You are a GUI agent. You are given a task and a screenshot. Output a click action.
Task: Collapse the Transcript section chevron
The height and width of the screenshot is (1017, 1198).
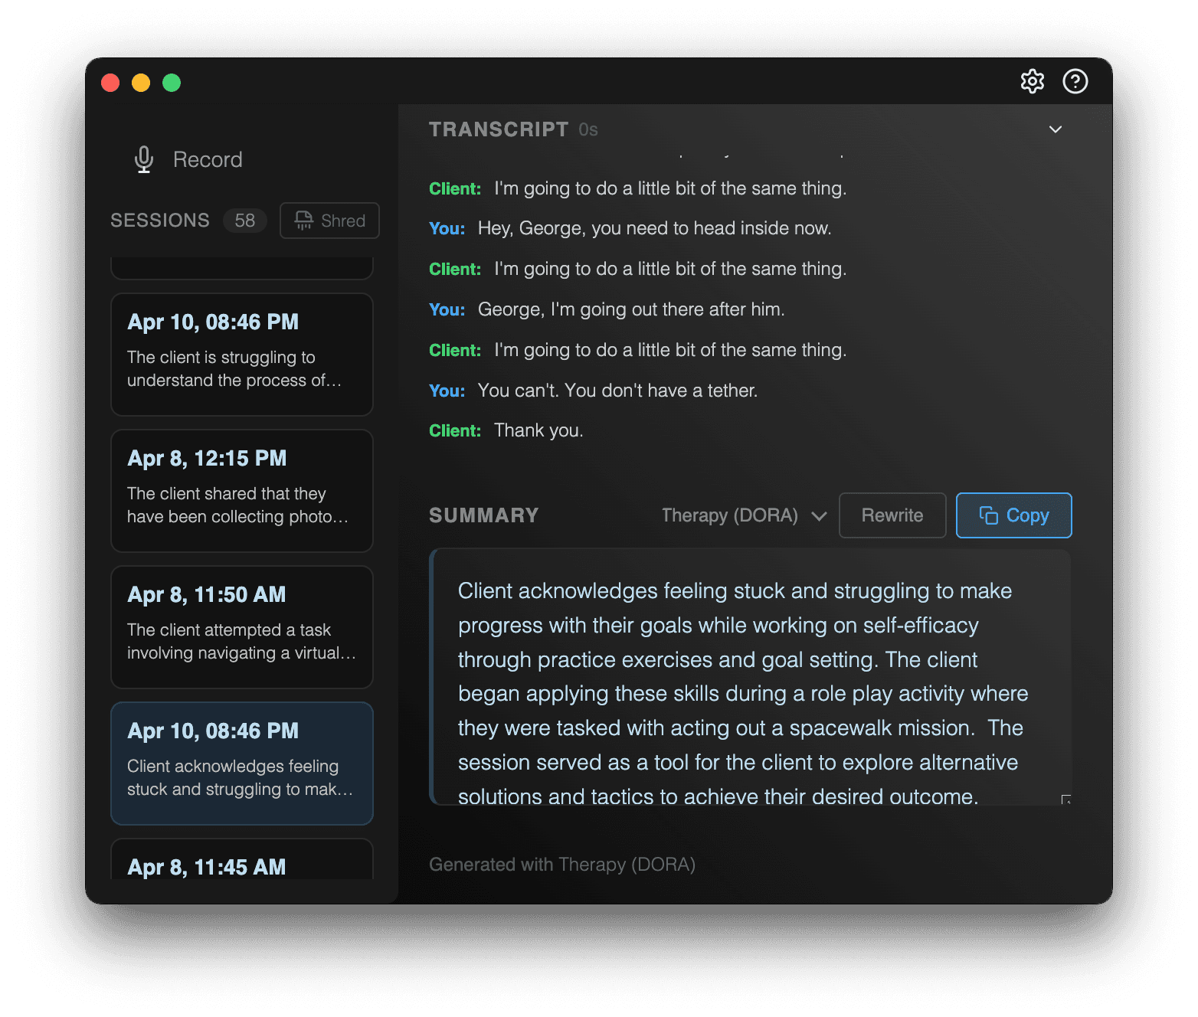coord(1055,129)
